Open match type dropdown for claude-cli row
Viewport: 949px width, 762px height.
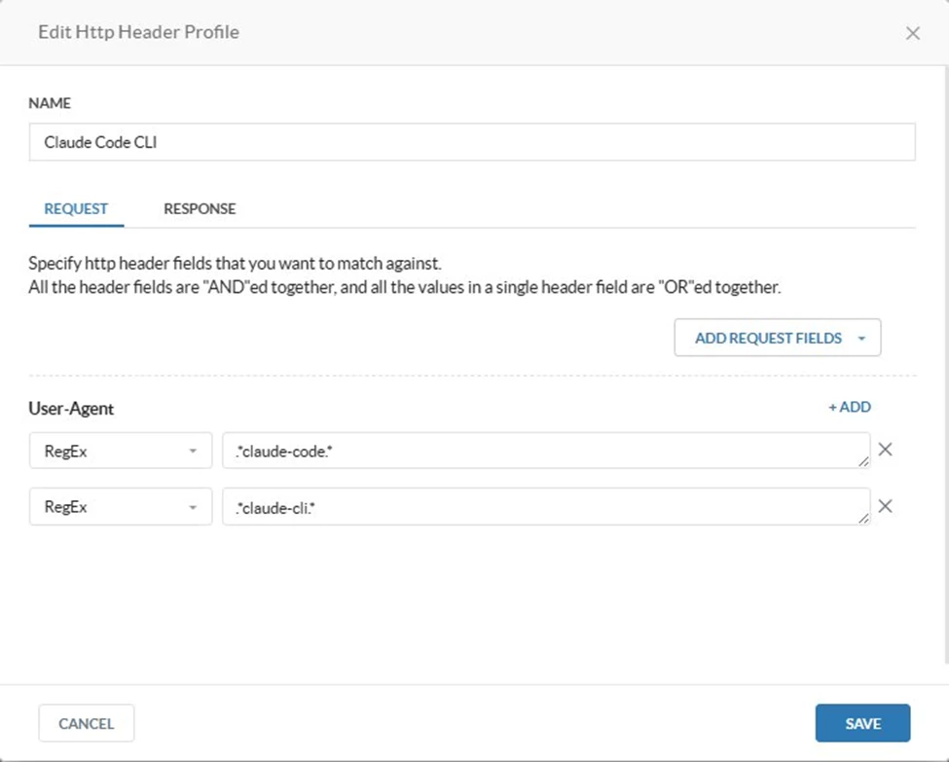(x=121, y=507)
